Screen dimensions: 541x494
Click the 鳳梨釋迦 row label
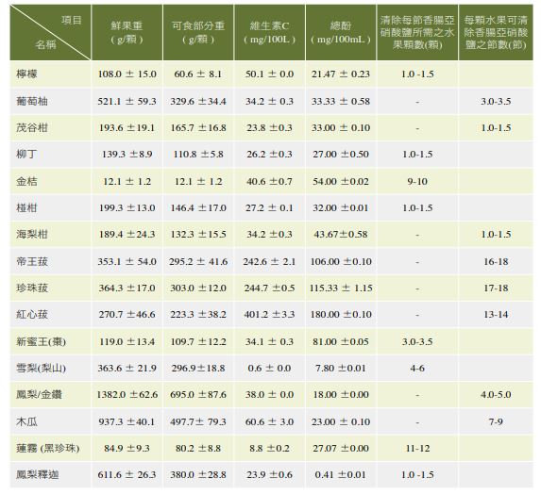pyautogui.click(x=37, y=475)
